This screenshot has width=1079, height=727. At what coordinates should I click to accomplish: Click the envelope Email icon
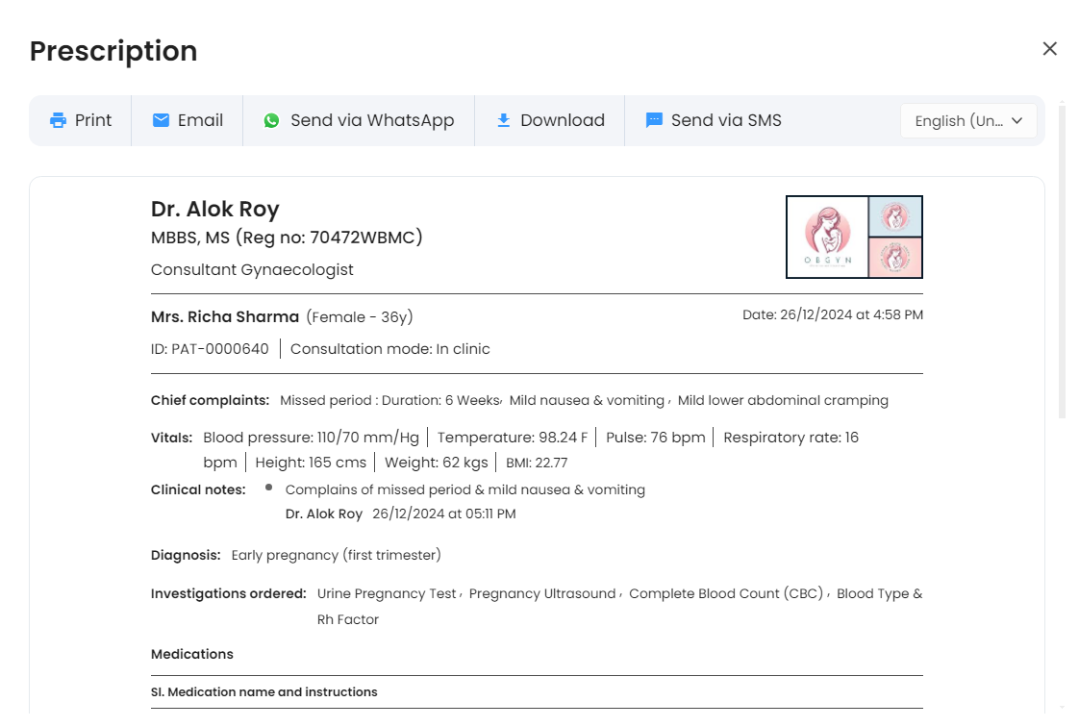point(161,120)
